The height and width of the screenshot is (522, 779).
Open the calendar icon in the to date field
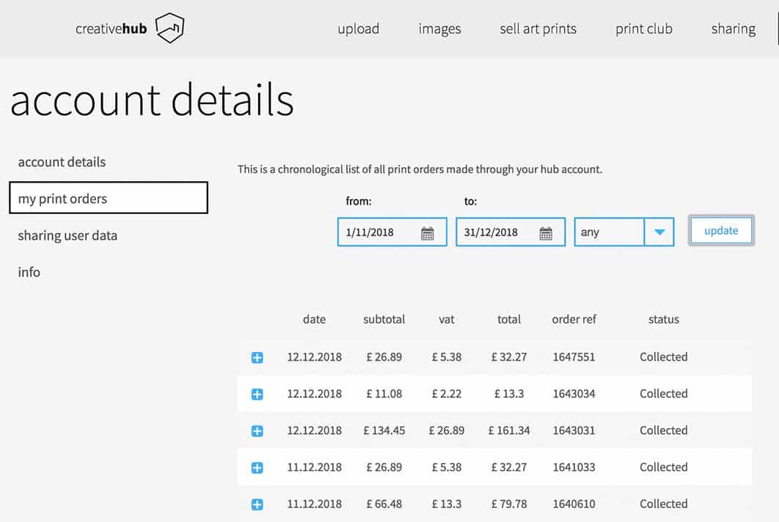pyautogui.click(x=546, y=232)
